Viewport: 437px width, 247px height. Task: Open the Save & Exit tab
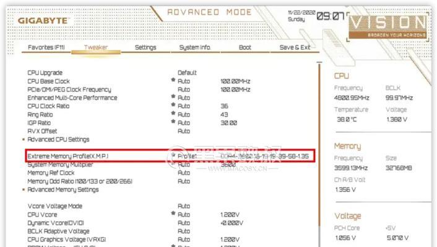coord(295,48)
